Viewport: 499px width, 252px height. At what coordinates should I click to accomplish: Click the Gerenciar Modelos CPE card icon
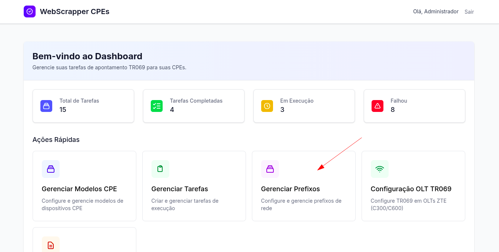click(51, 169)
